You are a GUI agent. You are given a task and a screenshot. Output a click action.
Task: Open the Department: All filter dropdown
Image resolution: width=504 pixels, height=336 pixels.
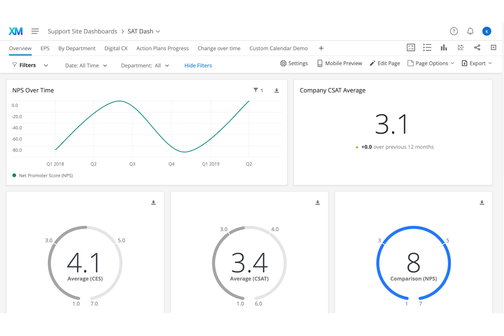click(145, 65)
